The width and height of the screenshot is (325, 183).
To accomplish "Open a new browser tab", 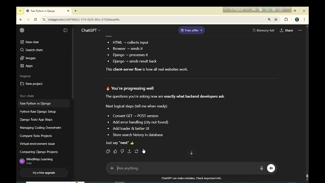I will coord(75,11).
